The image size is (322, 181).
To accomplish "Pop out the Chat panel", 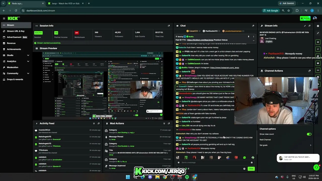I will point(253,26).
